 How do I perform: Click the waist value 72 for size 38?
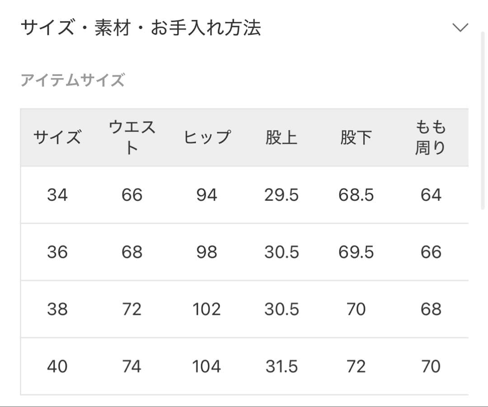[131, 309]
